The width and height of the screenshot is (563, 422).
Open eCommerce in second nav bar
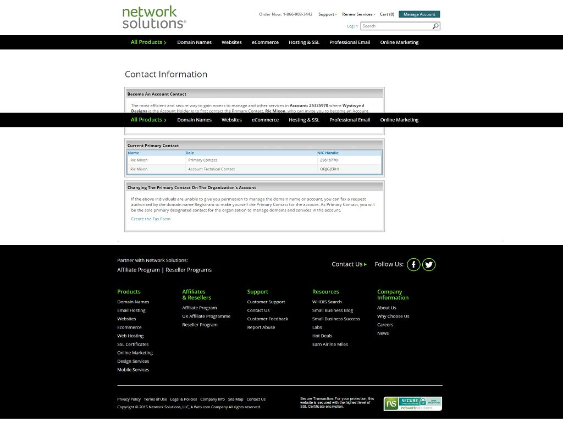pos(265,120)
